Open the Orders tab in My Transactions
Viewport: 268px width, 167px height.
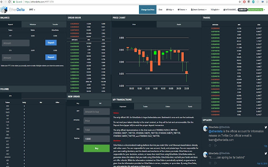167,106
